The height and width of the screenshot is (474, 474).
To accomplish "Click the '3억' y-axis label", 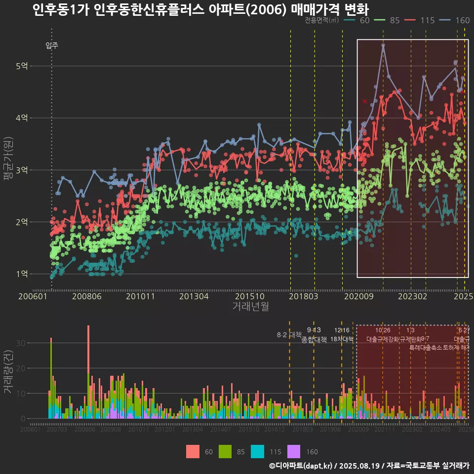I will point(22,170).
